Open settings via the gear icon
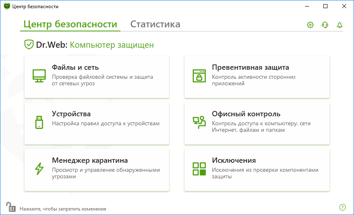354x215 pixels. [310, 25]
